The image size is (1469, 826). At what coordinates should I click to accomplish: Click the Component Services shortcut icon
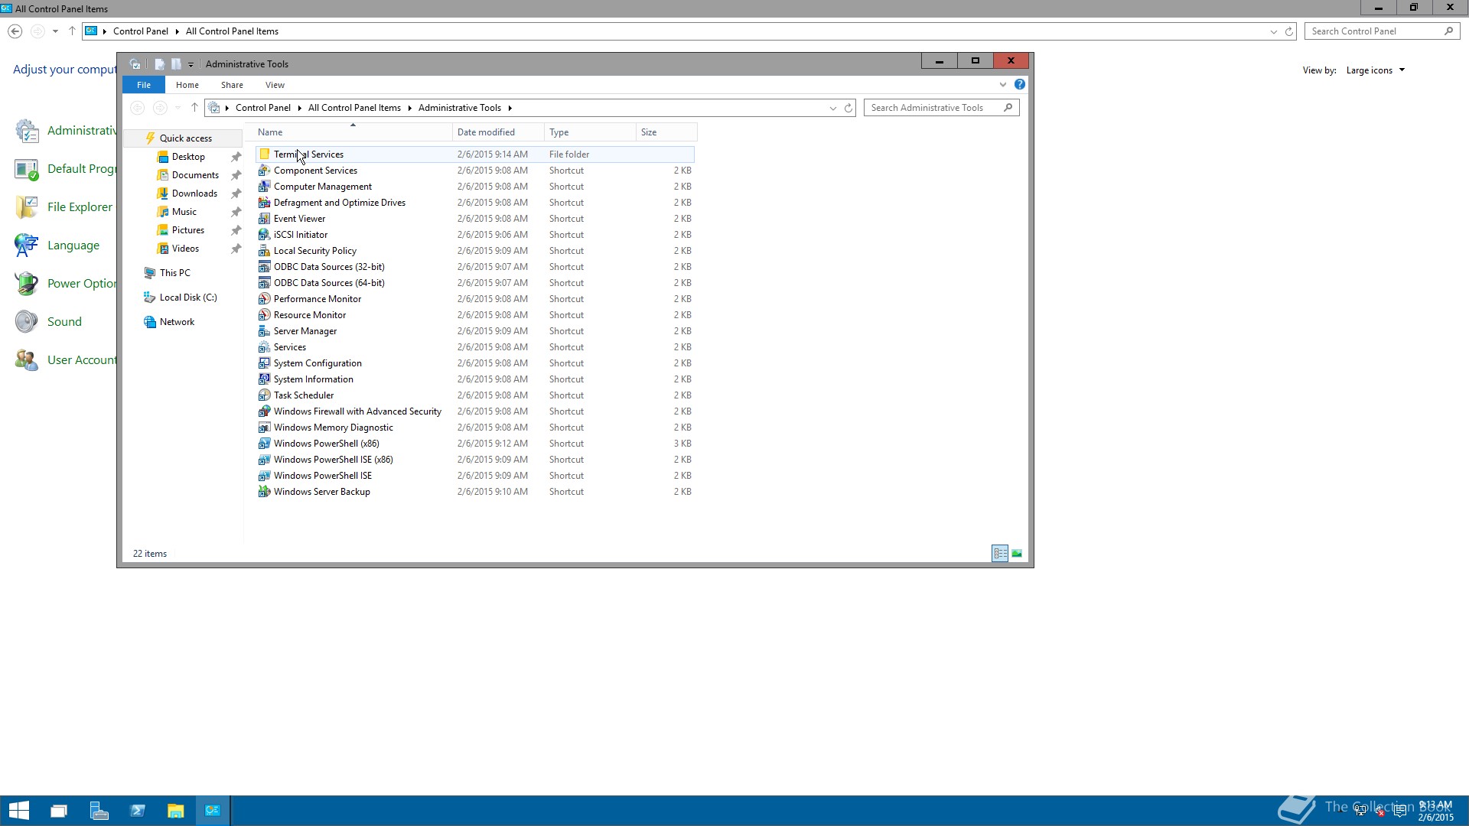pos(264,171)
